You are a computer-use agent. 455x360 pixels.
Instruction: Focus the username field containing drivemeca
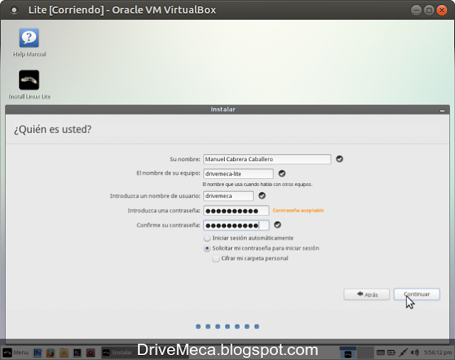(x=228, y=196)
